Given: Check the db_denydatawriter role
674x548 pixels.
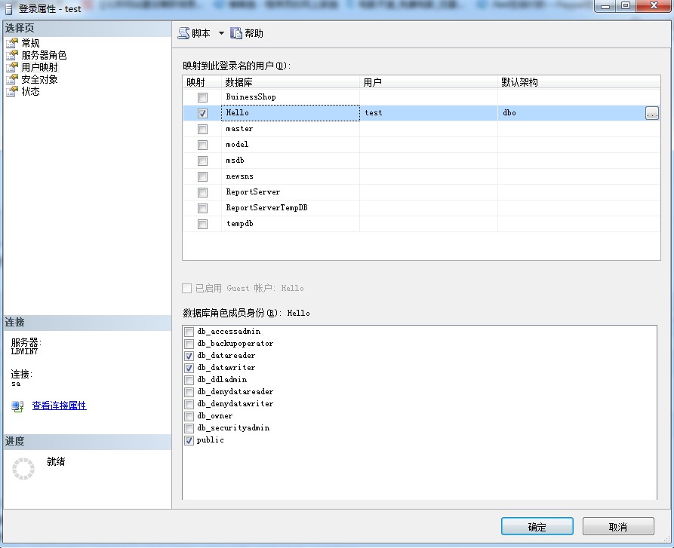Looking at the screenshot, I should tap(189, 404).
